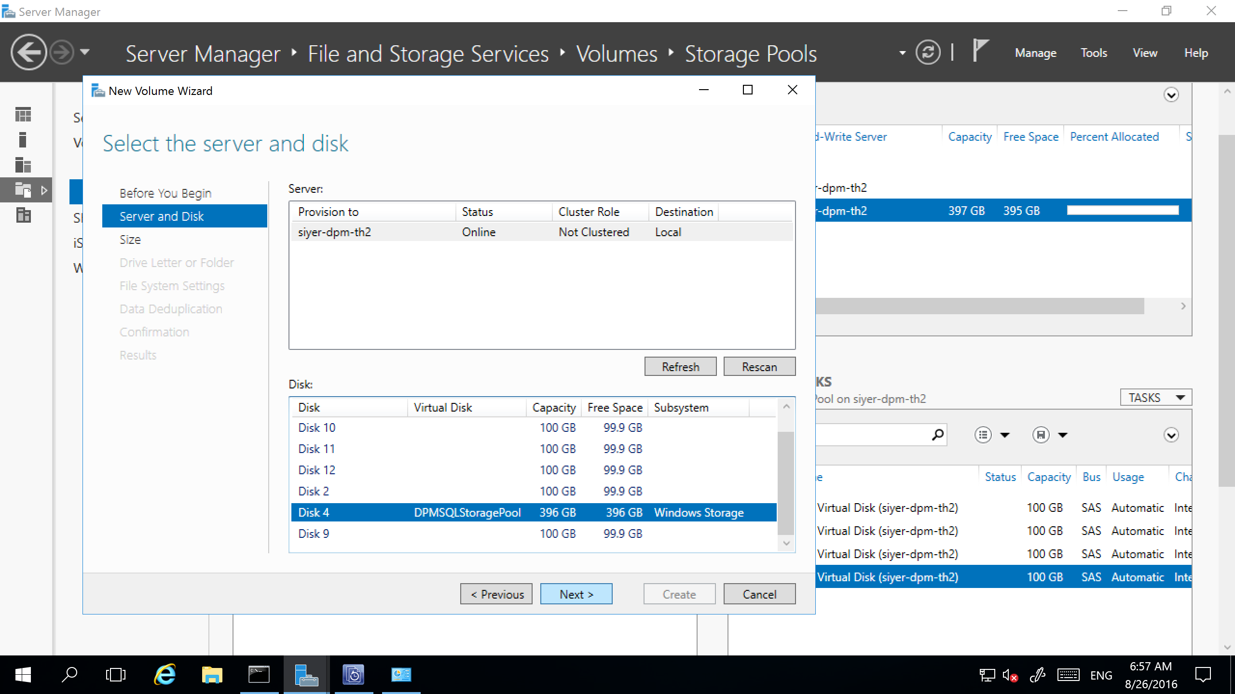Click the Manage menu in Server Manager
The image size is (1235, 694).
[1037, 53]
